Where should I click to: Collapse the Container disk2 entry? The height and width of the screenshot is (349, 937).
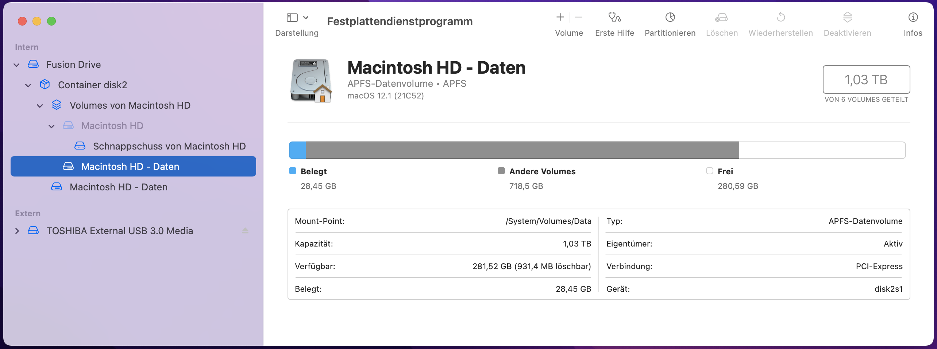coord(28,85)
